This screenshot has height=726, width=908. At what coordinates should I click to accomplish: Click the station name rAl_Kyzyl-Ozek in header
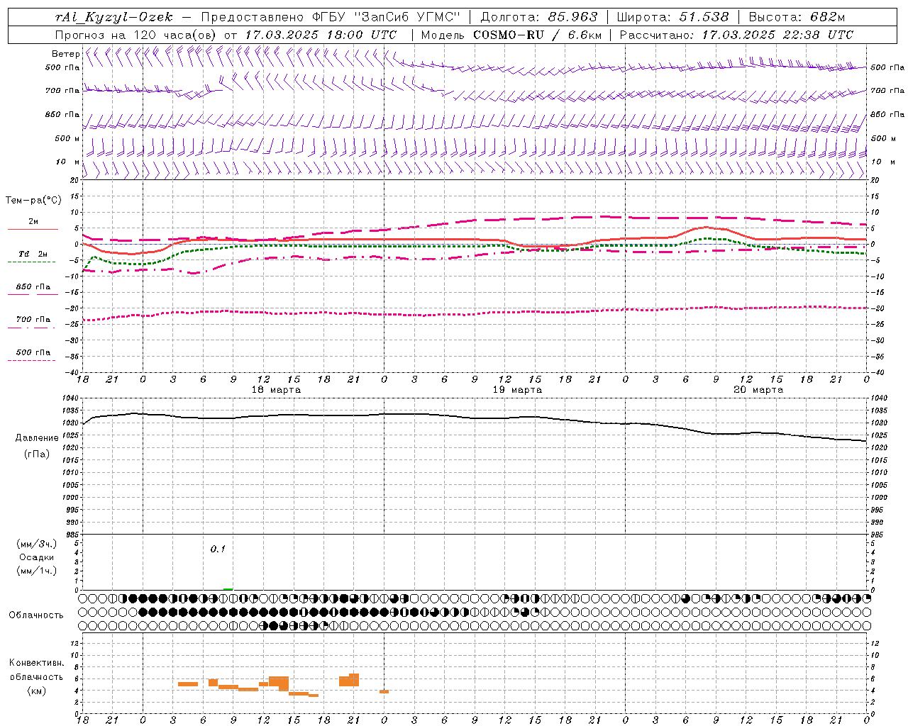113,17
